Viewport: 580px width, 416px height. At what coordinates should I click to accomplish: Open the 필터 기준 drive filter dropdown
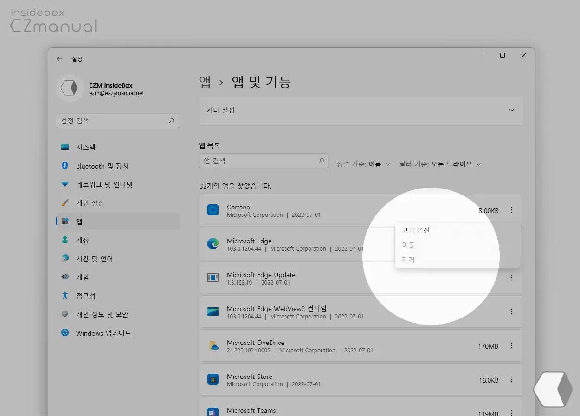(x=440, y=164)
